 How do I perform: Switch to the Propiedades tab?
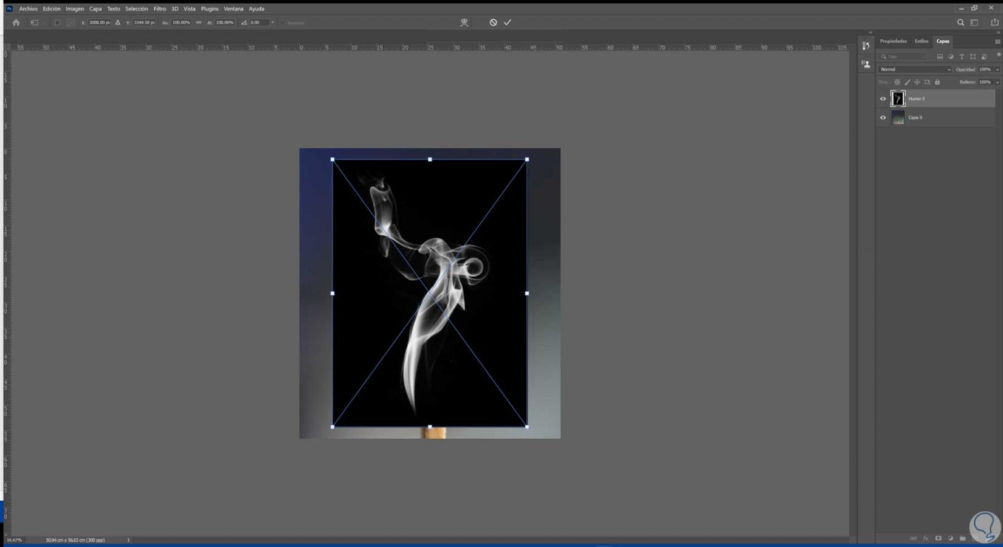pos(893,41)
